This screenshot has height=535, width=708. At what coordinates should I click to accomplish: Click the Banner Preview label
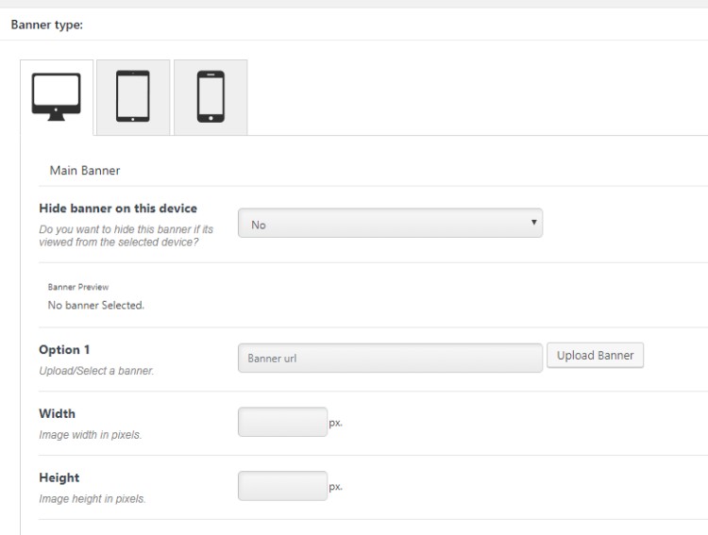pos(78,287)
